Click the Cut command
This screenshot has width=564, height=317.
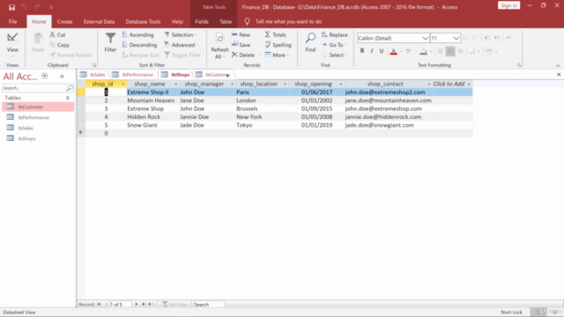(x=58, y=35)
